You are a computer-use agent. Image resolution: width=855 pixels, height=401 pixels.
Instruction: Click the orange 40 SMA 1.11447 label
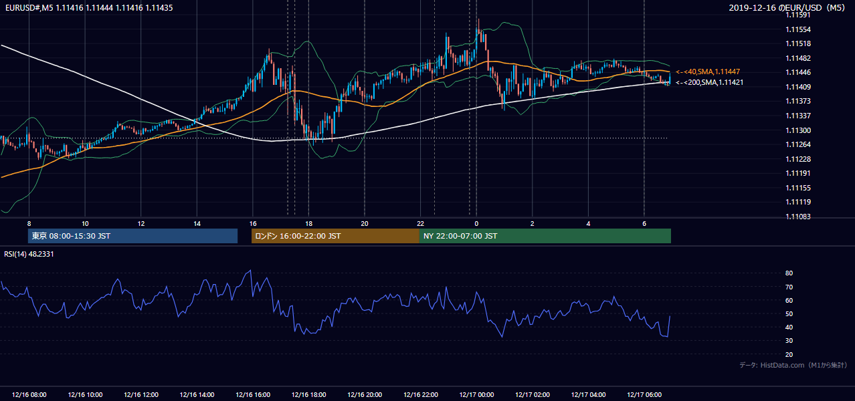pyautogui.click(x=708, y=72)
